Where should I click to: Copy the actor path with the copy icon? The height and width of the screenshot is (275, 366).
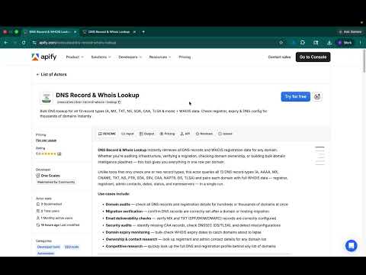pos(120,102)
